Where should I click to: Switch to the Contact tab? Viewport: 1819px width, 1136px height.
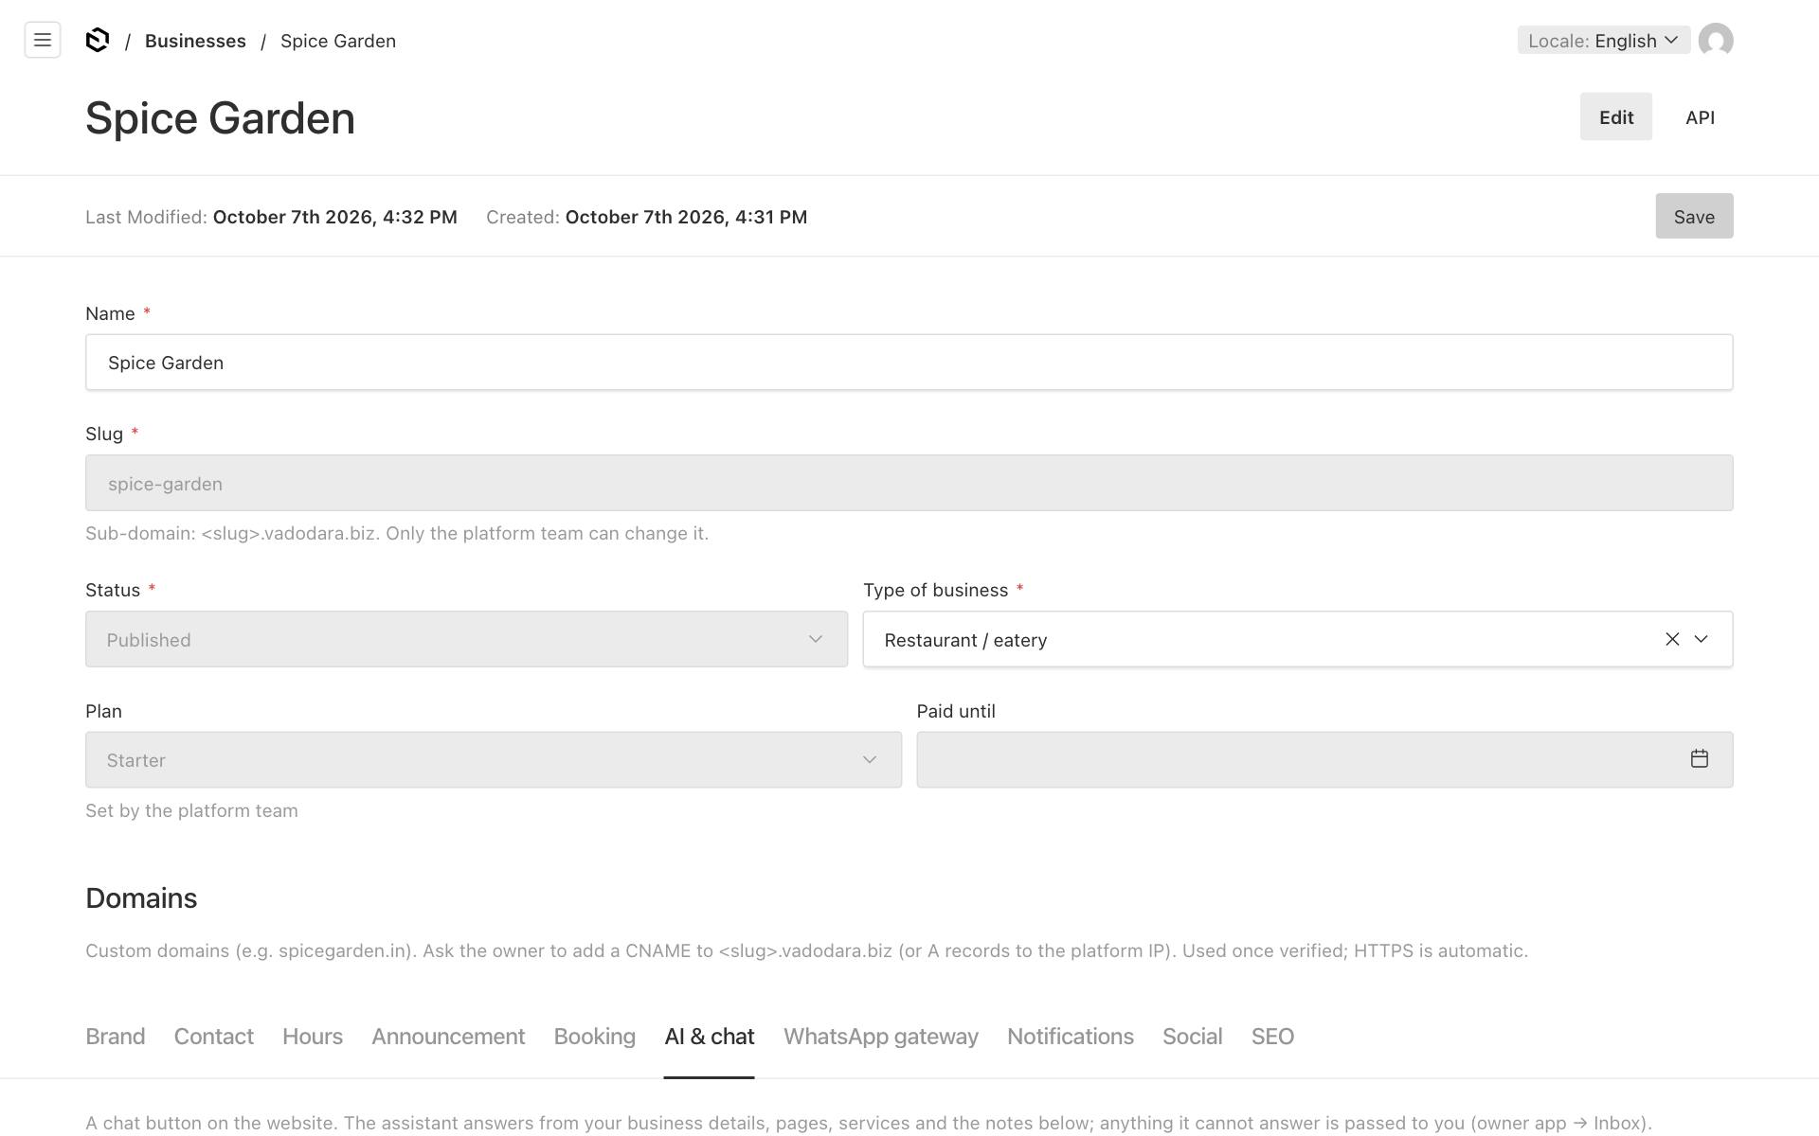pyautogui.click(x=214, y=1037)
